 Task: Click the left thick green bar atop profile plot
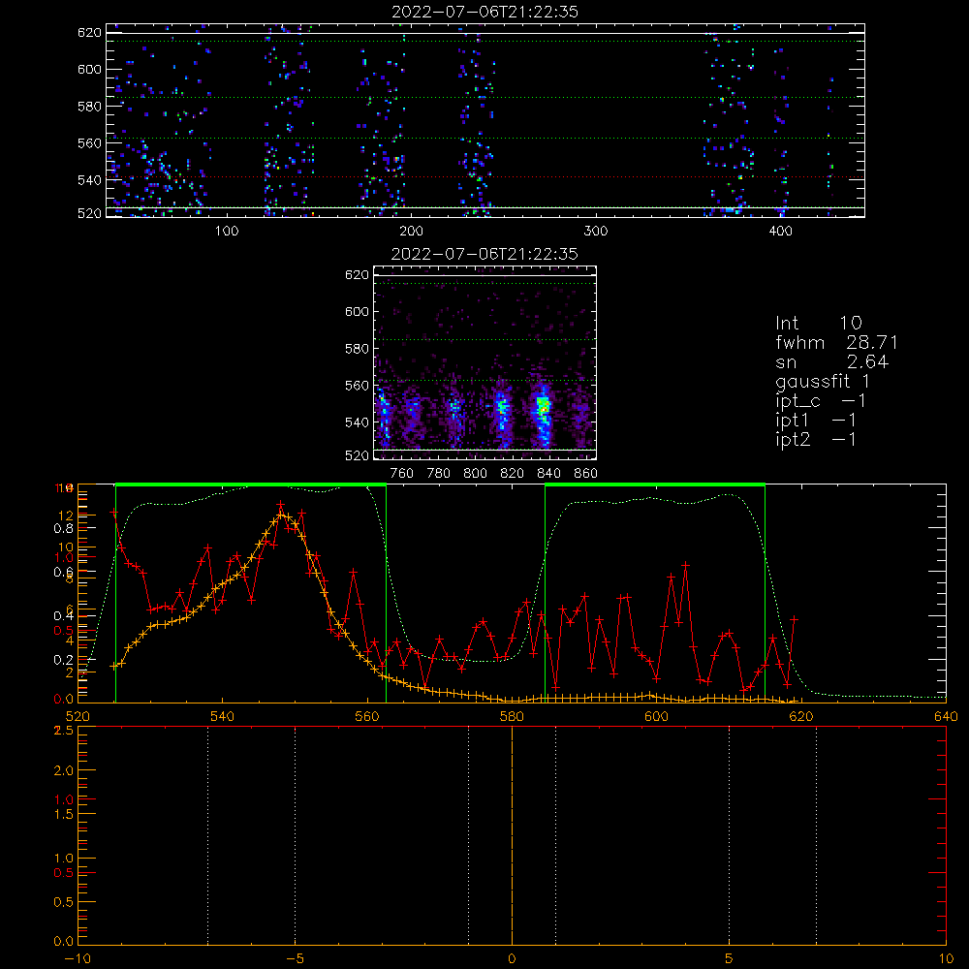[251, 484]
